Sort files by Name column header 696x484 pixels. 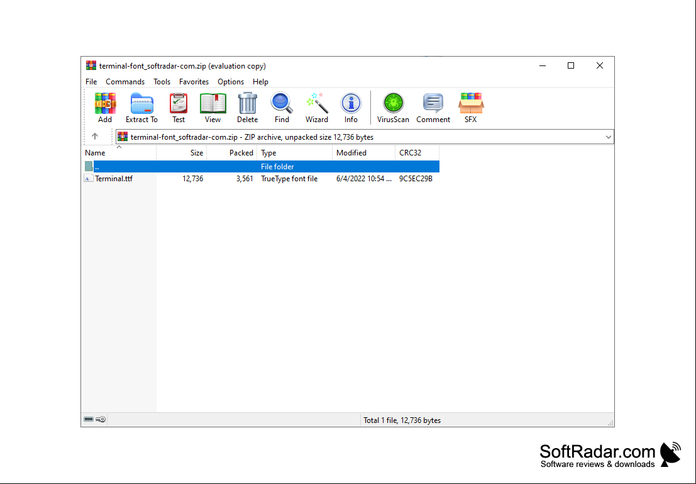pyautogui.click(x=119, y=153)
